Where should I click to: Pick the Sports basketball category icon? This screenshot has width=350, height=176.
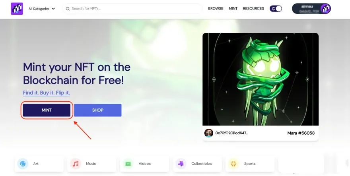tap(233, 164)
